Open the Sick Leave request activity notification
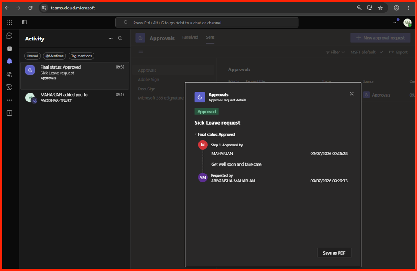The width and height of the screenshot is (417, 271). coord(75,76)
